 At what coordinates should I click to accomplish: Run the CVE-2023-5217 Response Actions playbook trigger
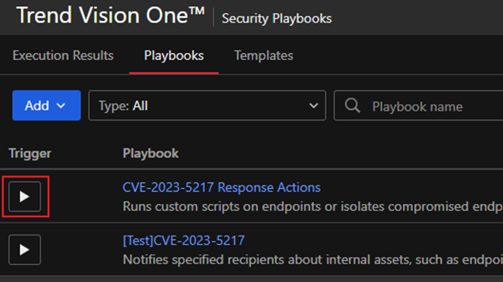pyautogui.click(x=24, y=196)
